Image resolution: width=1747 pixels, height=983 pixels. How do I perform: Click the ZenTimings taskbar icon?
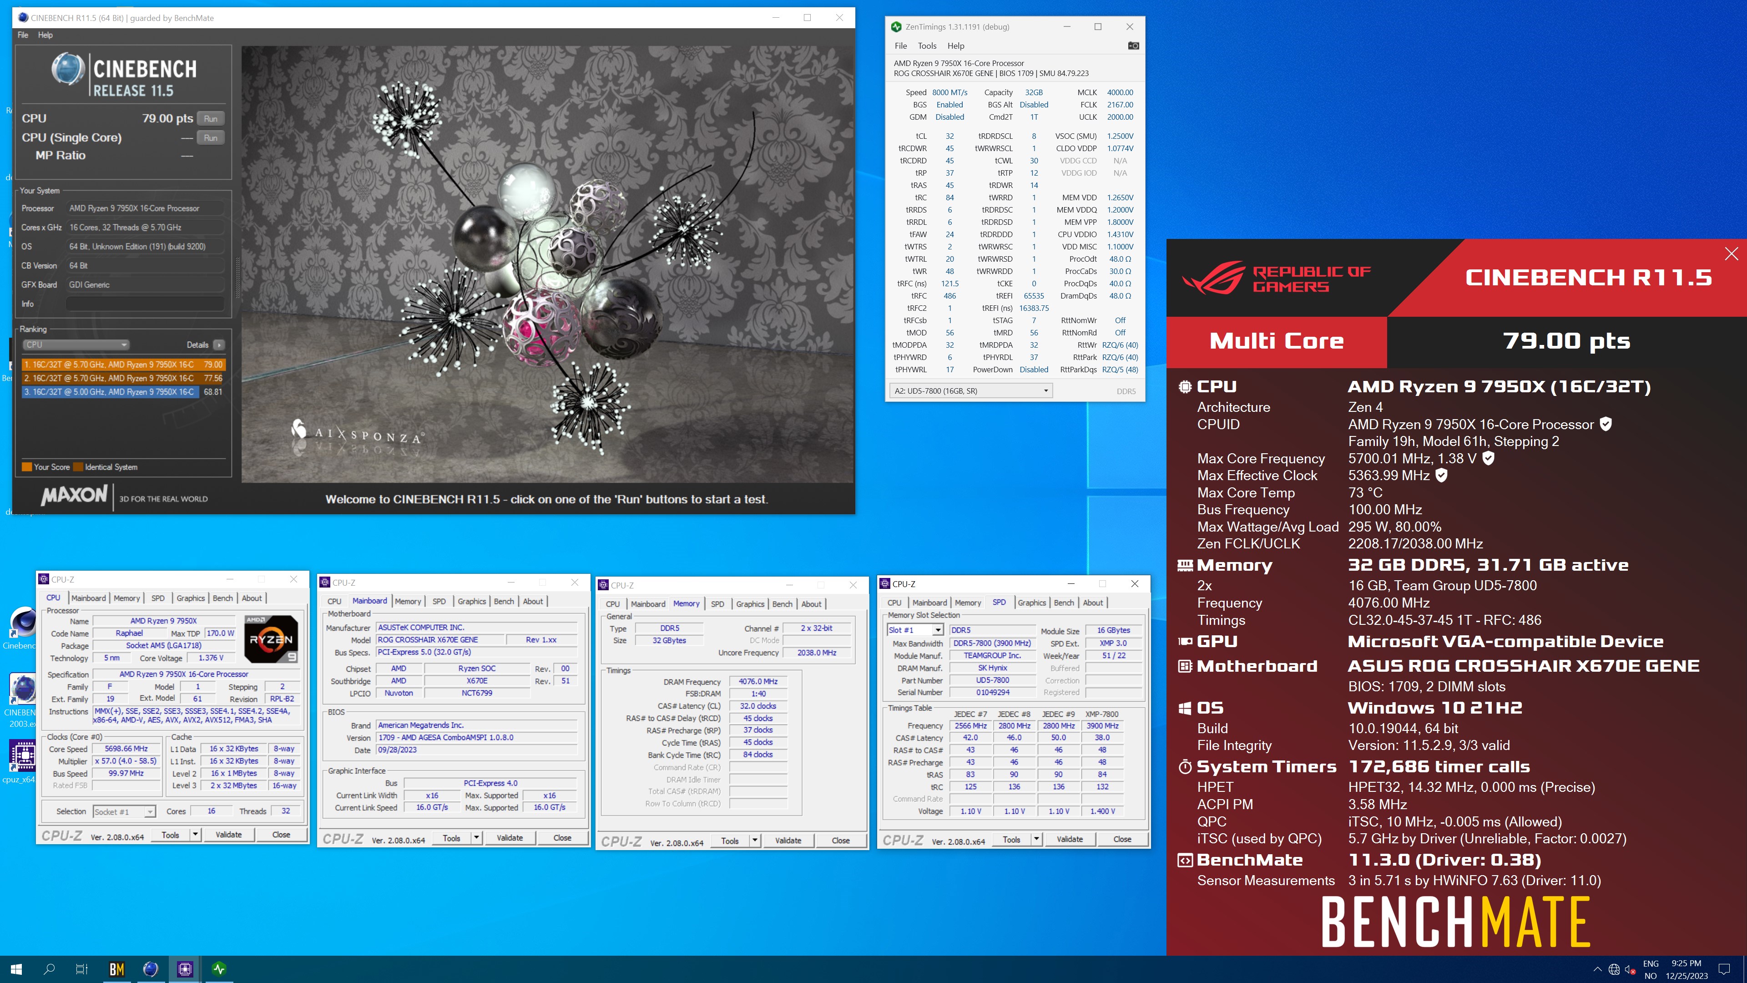218,969
